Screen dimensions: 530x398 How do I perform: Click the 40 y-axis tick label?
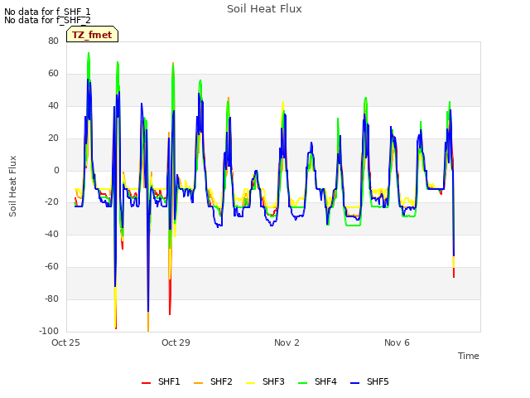[53, 105]
